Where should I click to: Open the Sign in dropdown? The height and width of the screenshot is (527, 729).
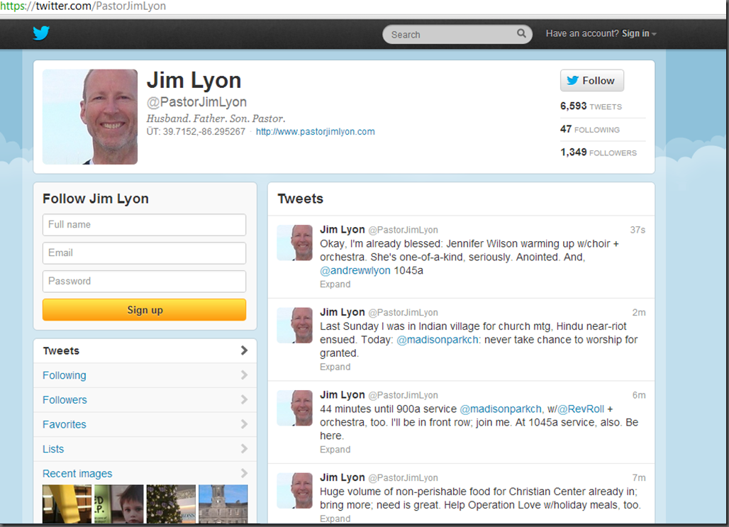point(639,33)
